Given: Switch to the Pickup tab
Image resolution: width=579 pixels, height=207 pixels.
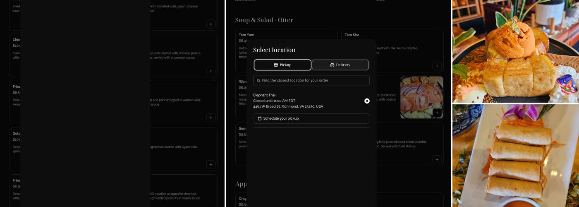Looking at the screenshot, I should click(282, 65).
